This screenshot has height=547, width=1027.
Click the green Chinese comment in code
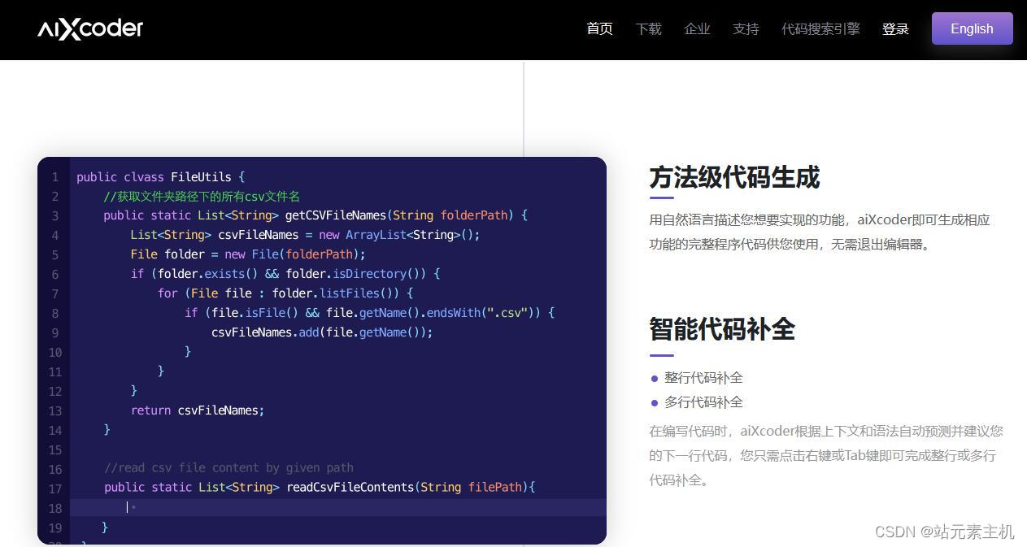[x=202, y=196]
